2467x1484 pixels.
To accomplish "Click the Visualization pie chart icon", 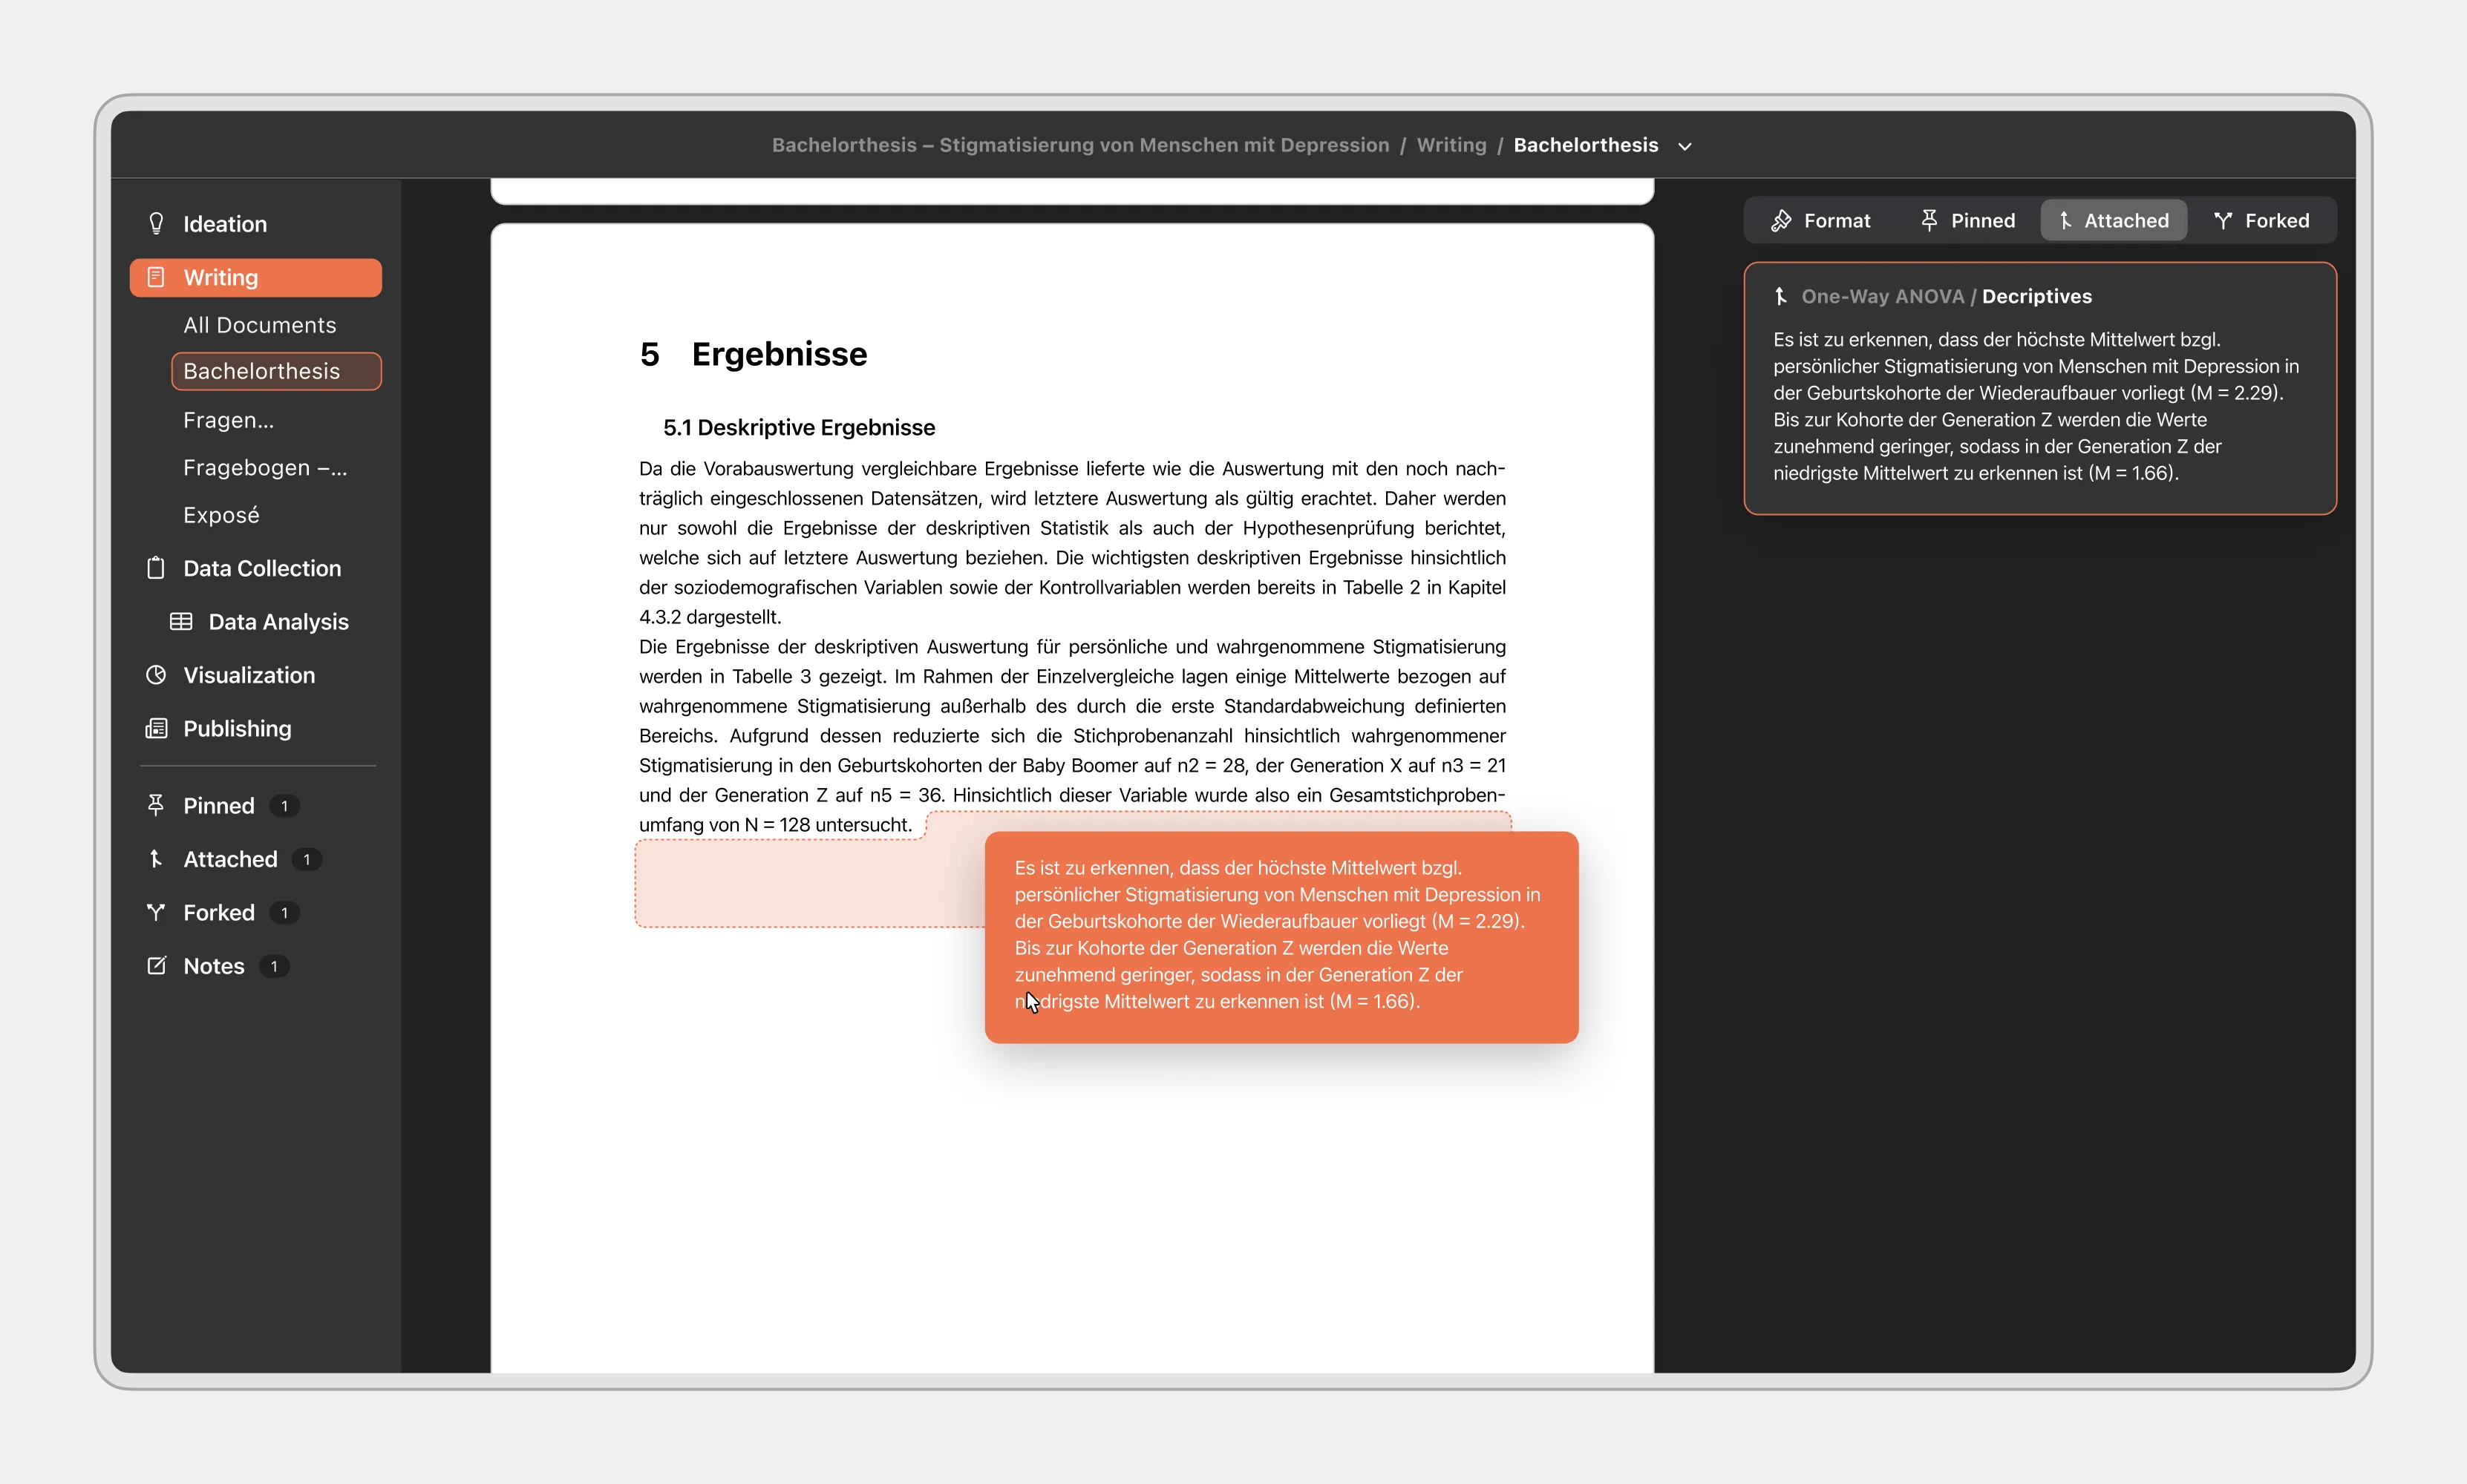I will pyautogui.click(x=156, y=675).
